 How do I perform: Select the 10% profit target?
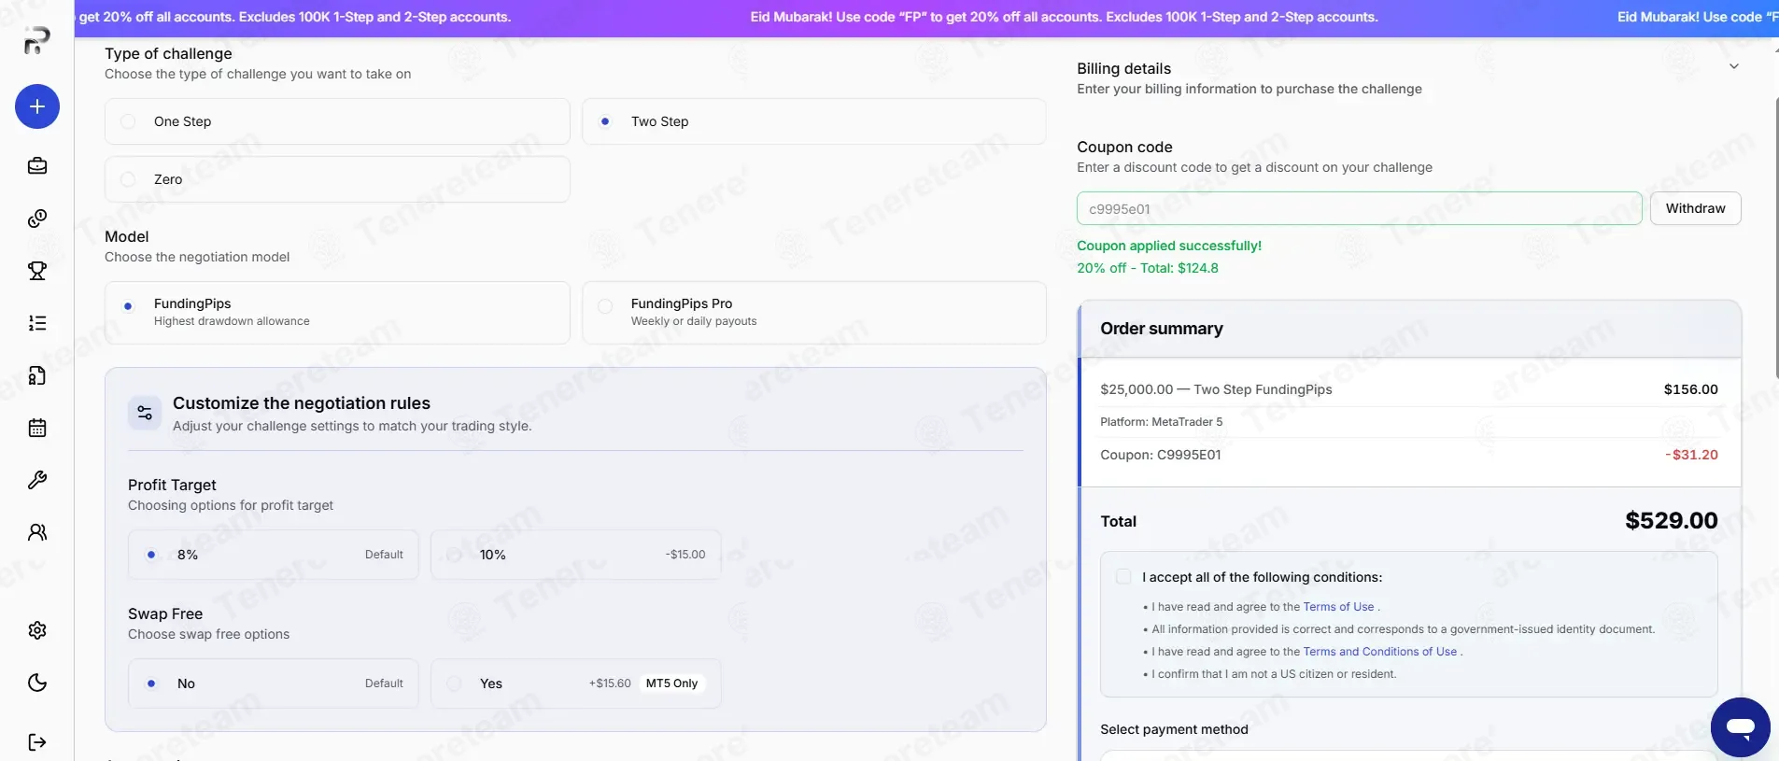[x=575, y=555]
